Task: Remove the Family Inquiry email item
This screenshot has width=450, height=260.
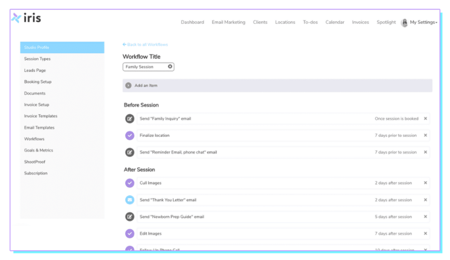Action: [x=425, y=119]
